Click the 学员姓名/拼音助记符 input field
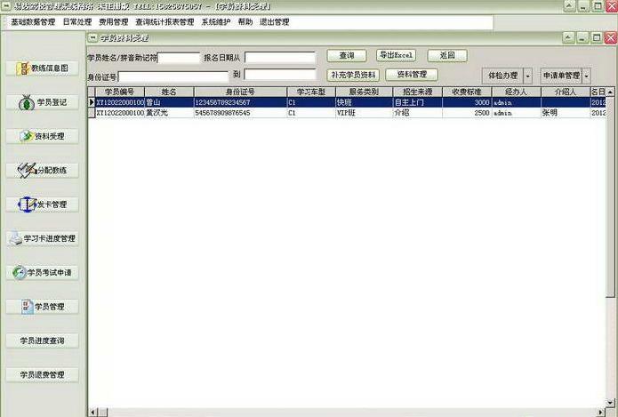This screenshot has width=618, height=417. (179, 58)
